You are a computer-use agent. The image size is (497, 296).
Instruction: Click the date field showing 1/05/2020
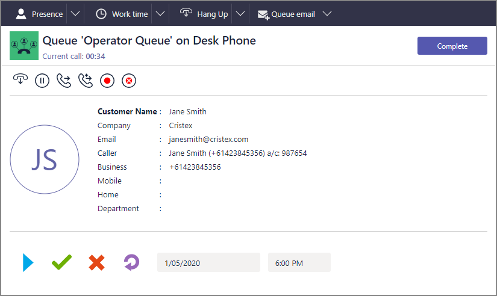point(208,262)
